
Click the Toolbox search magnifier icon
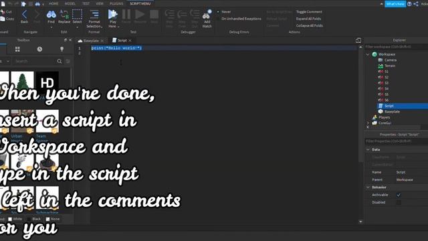pyautogui.click(x=60, y=61)
